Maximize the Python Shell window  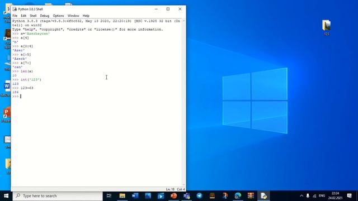point(168,9)
